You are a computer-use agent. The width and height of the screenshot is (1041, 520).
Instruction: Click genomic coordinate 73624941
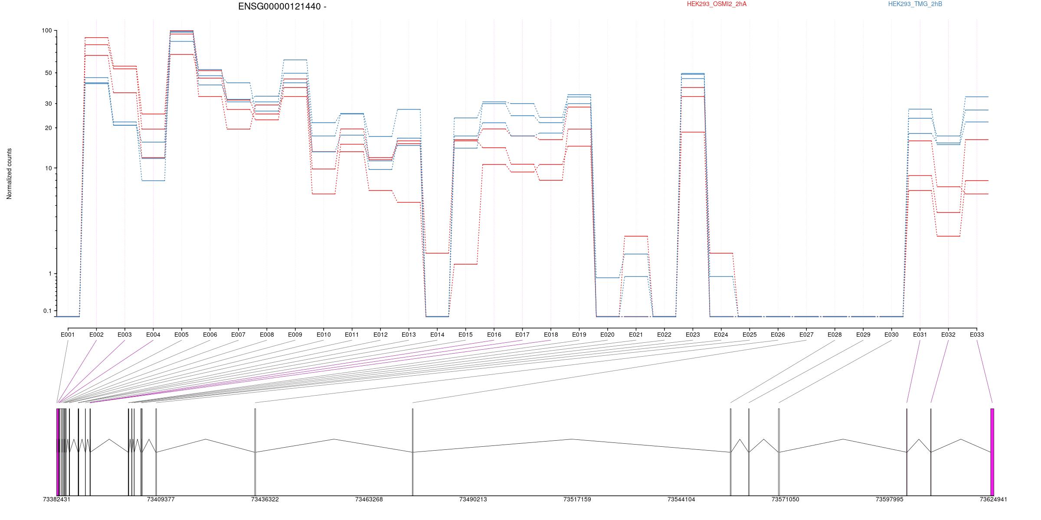(x=993, y=499)
